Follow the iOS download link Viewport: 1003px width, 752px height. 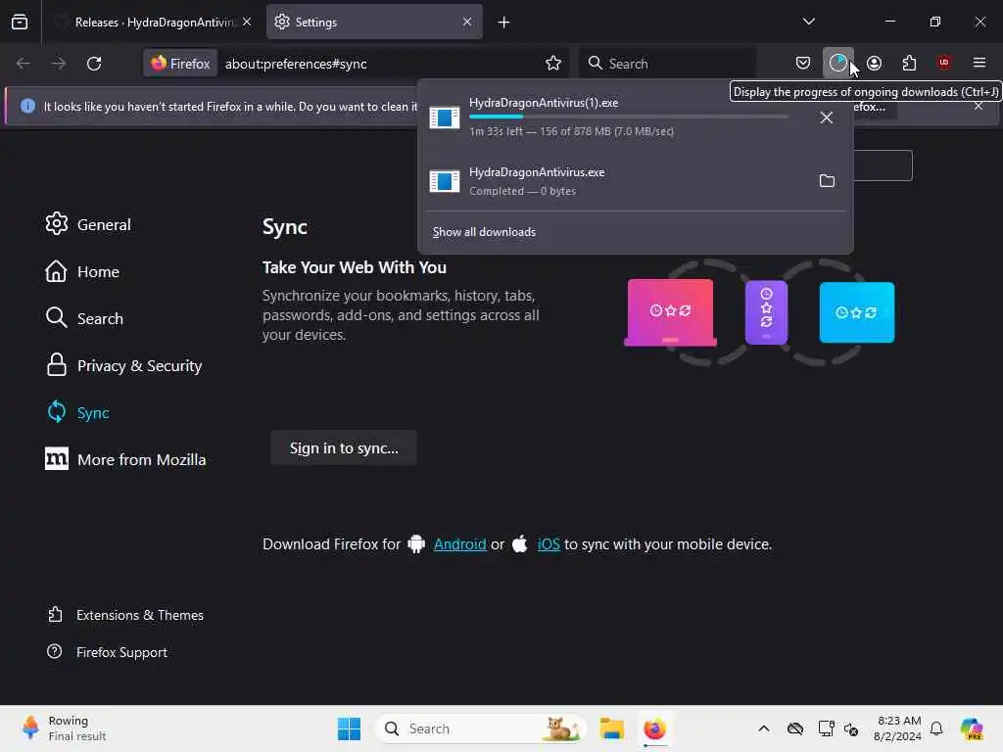tap(549, 544)
